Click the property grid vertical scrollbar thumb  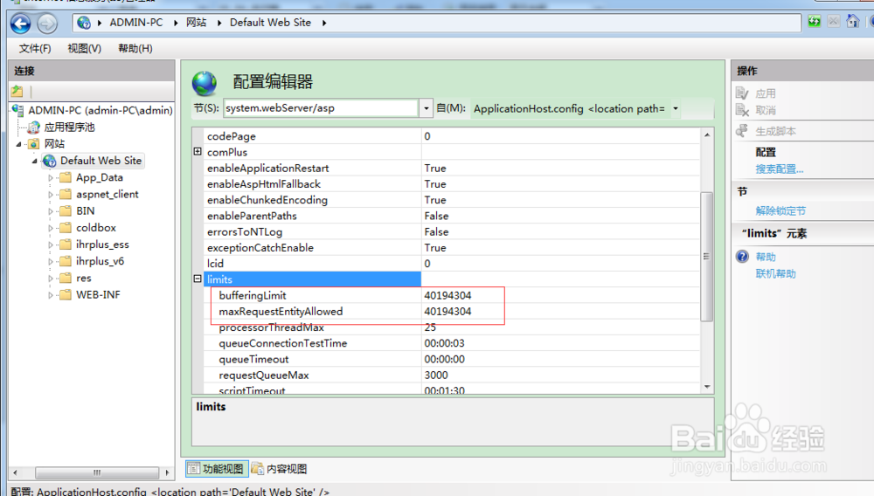point(706,257)
